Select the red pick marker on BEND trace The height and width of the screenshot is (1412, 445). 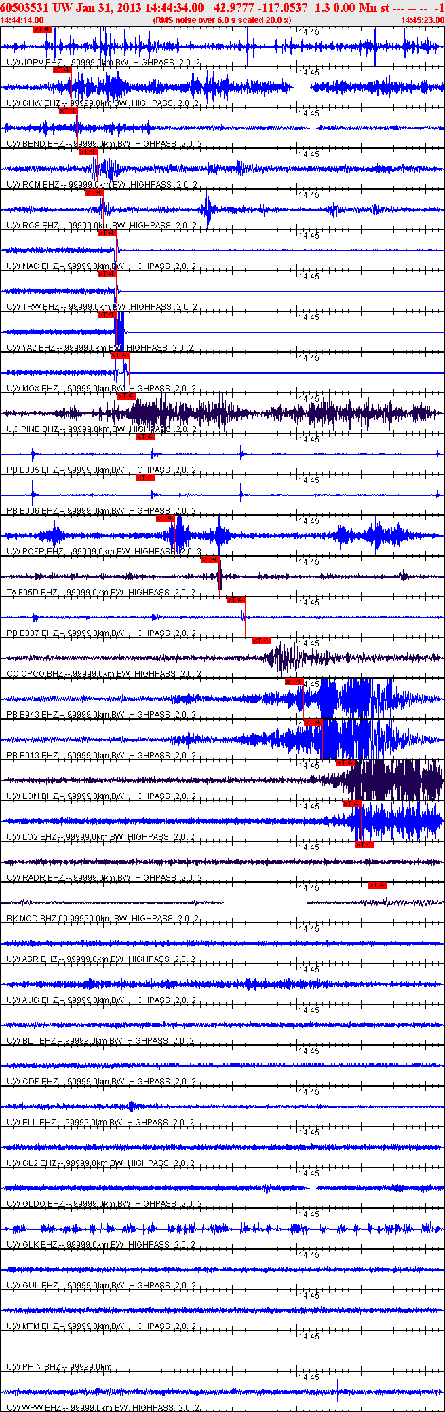68,111
